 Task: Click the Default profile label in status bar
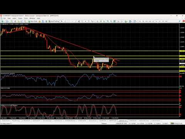(x=104, y=123)
